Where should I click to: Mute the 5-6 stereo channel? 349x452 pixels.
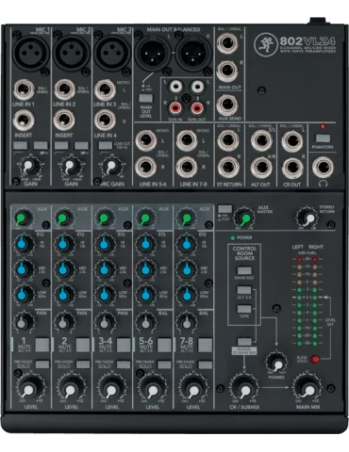coord(164,345)
